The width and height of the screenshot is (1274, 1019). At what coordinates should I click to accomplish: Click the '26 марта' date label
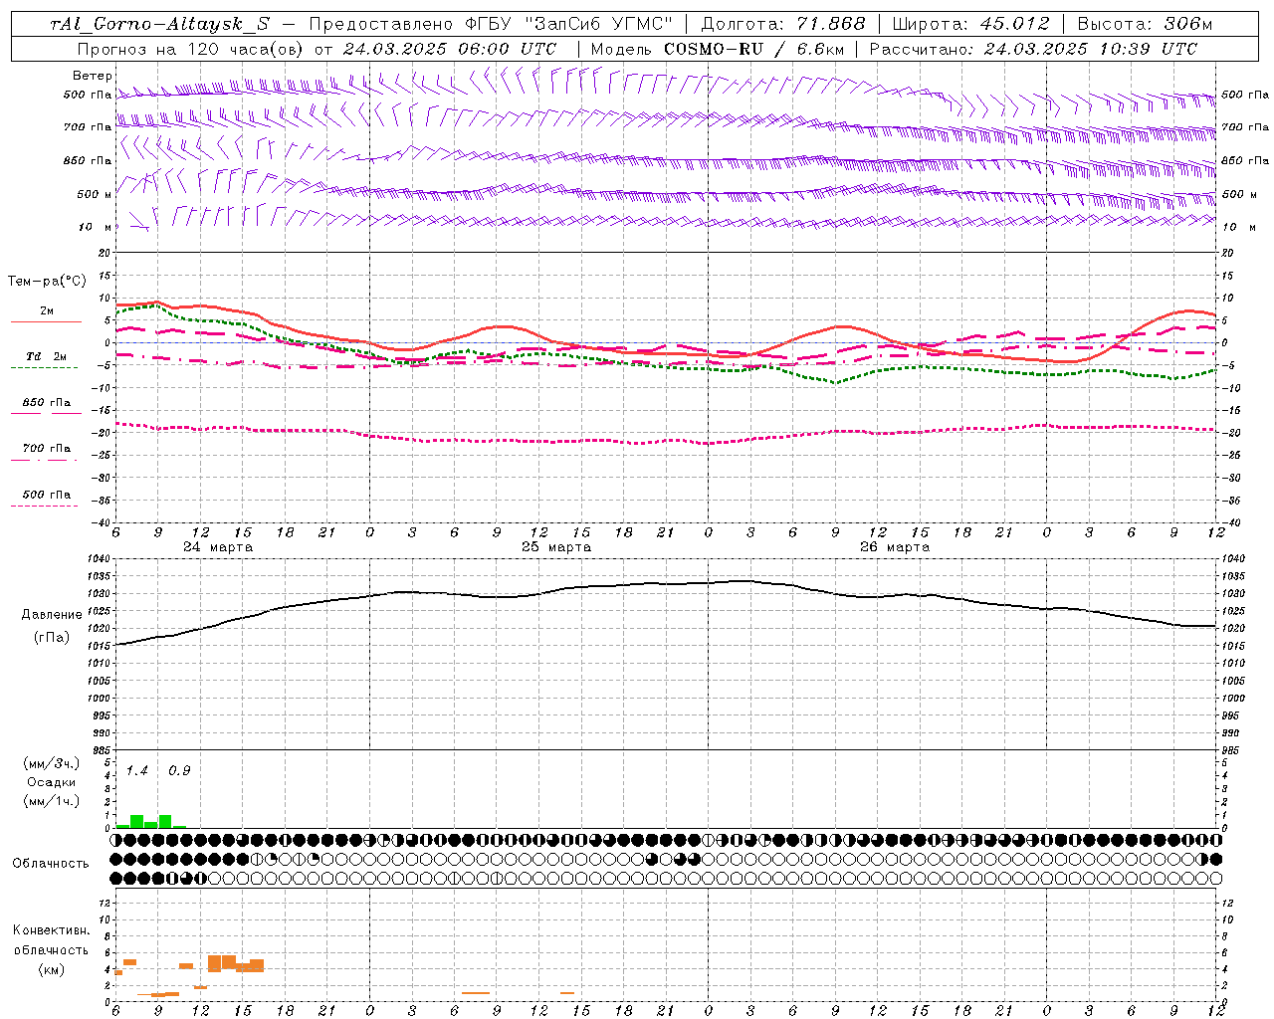pos(895,547)
